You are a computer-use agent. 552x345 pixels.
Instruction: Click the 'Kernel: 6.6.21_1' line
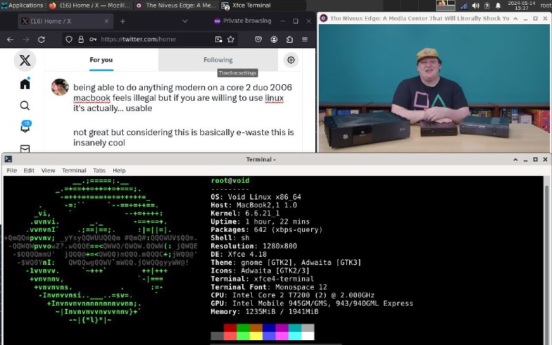245,213
